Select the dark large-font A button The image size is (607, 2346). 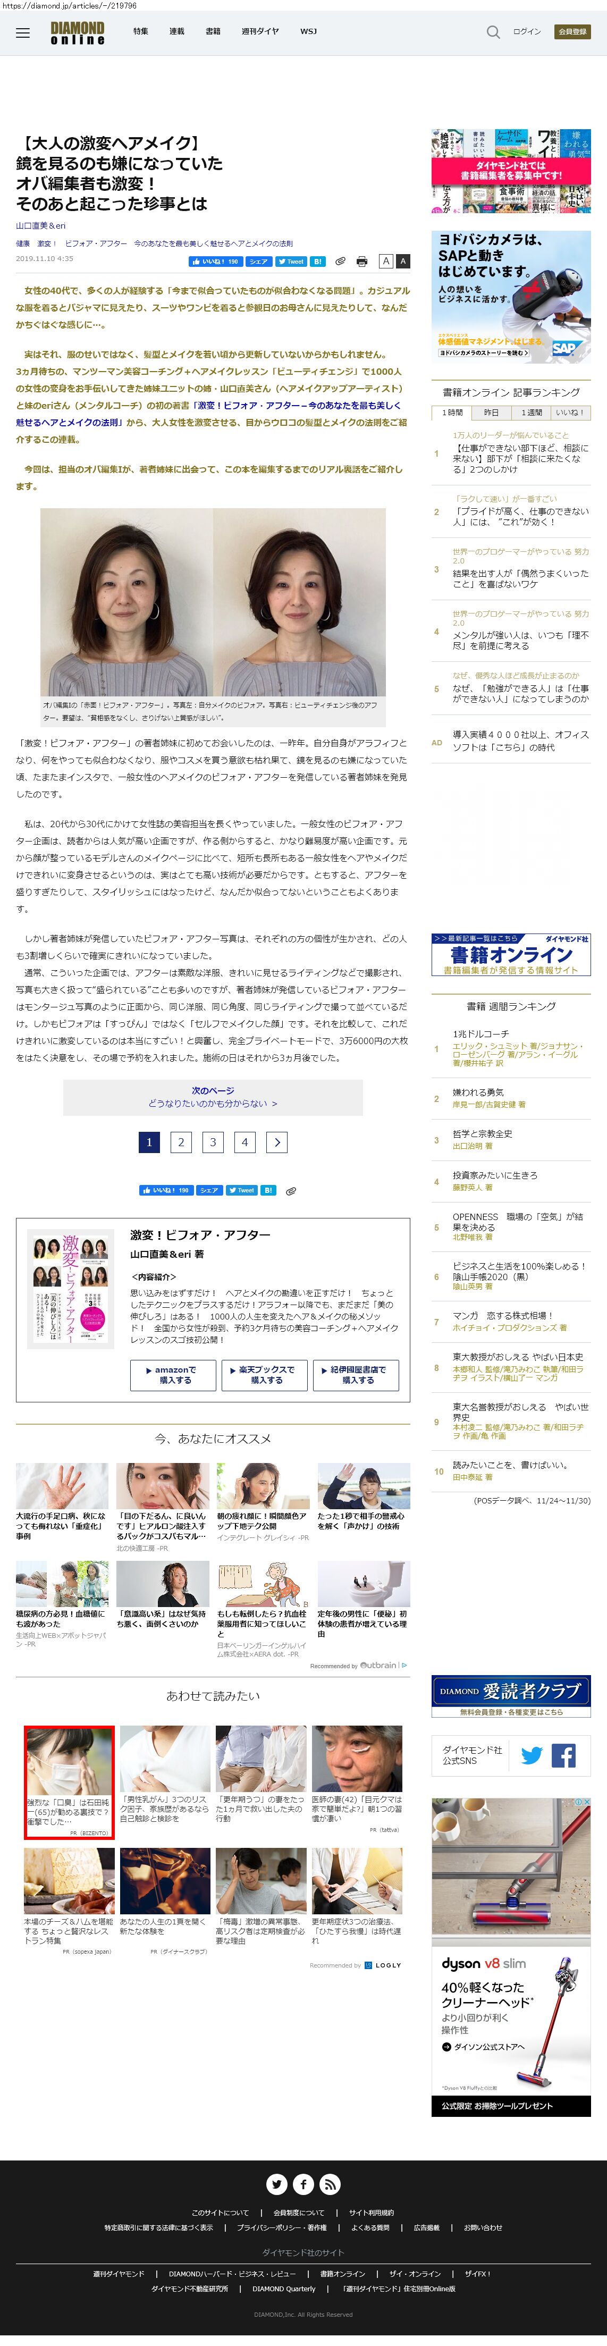403,262
